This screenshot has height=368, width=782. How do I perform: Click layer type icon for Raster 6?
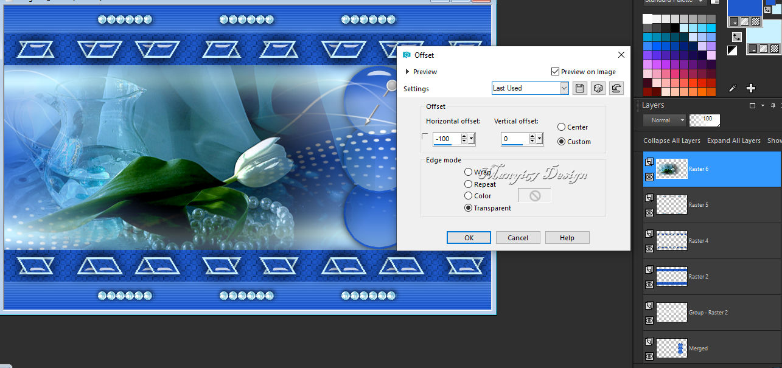[649, 162]
